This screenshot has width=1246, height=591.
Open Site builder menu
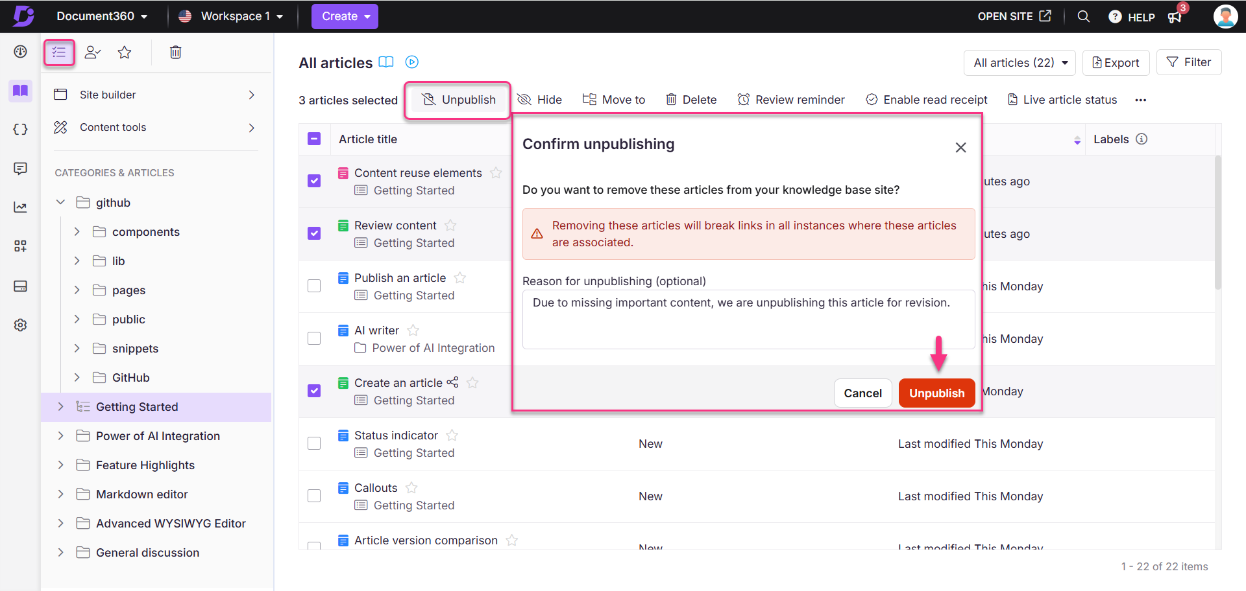tap(155, 95)
